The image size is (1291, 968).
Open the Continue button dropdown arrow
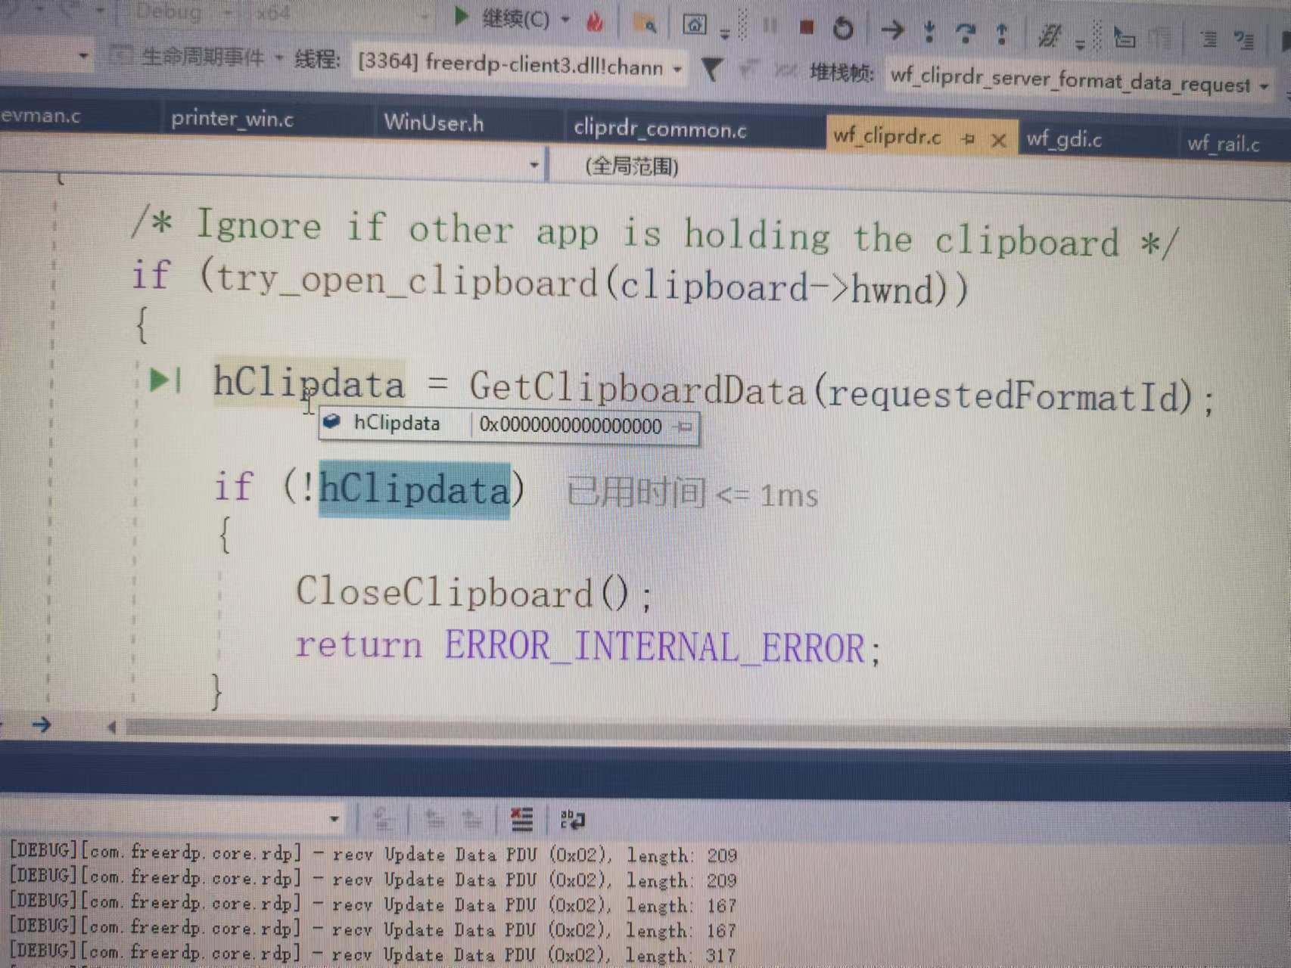pyautogui.click(x=565, y=20)
